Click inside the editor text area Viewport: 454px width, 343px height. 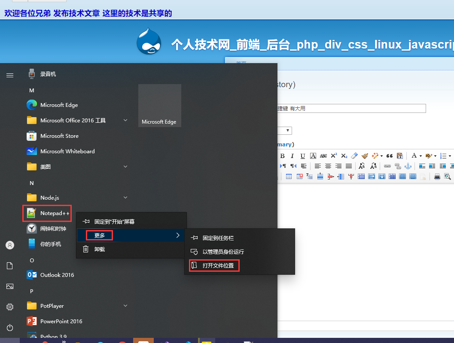pos(366,251)
